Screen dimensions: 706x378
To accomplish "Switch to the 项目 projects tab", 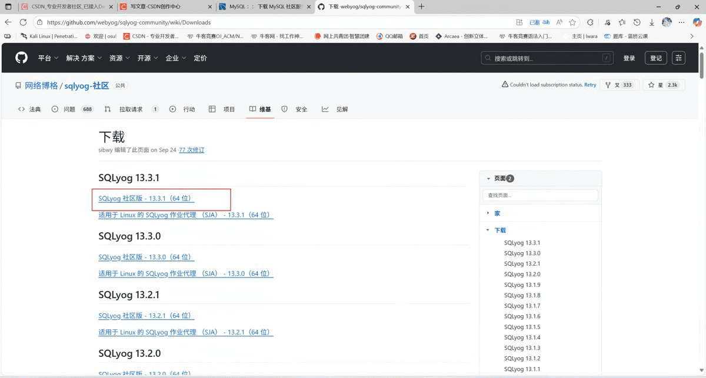I will [222, 109].
